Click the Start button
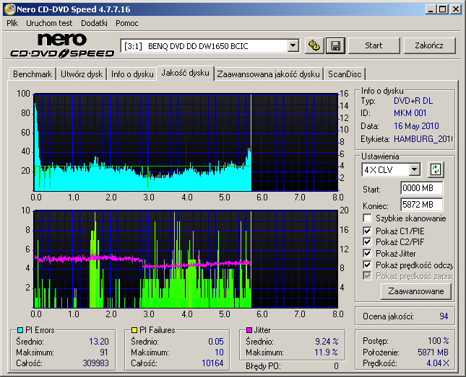 click(x=374, y=45)
